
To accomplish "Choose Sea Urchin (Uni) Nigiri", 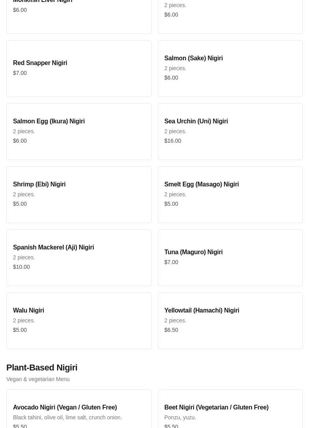I will coord(230,131).
